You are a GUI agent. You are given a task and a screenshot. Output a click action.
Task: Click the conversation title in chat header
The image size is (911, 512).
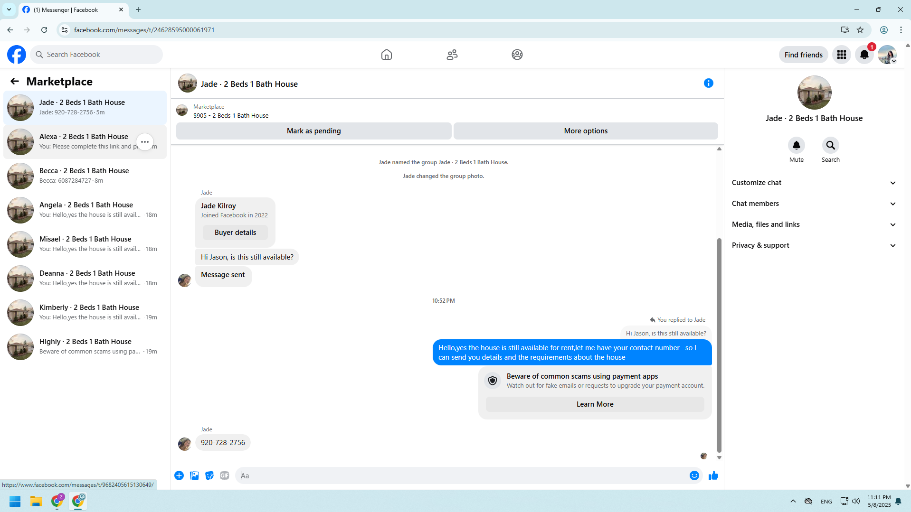tap(249, 84)
